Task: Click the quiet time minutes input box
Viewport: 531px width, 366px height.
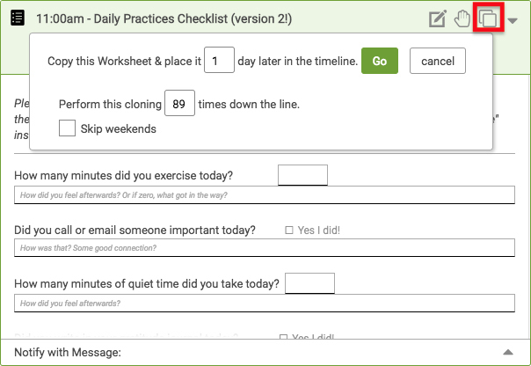Action: 309,283
